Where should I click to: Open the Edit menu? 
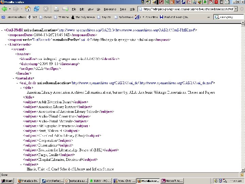point(82,9)
